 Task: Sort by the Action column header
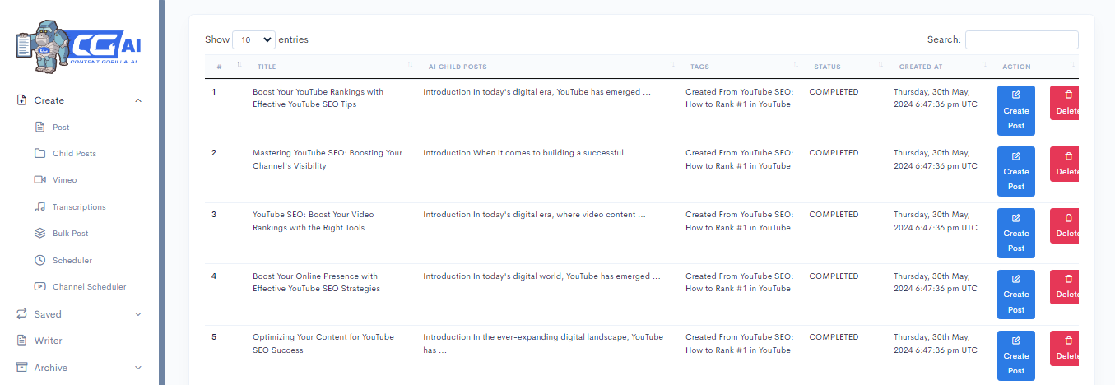1034,67
